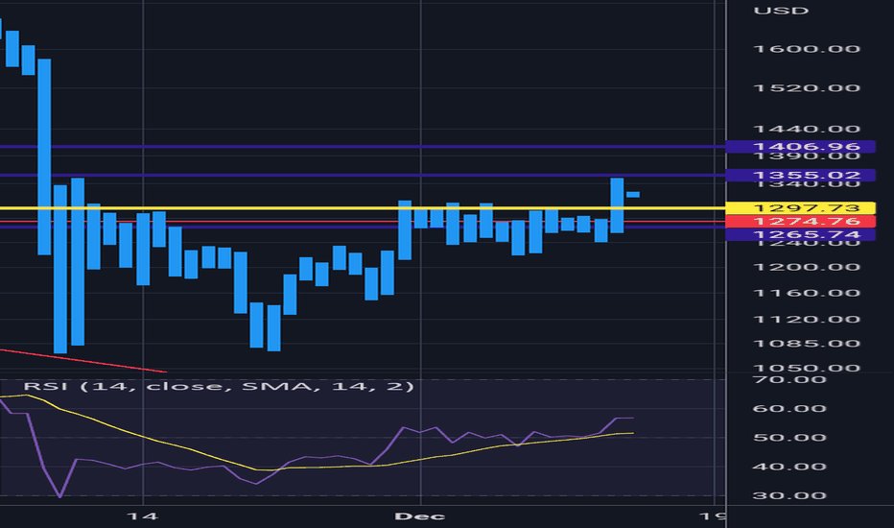Click the 1085.00 price axis value

[x=807, y=344]
